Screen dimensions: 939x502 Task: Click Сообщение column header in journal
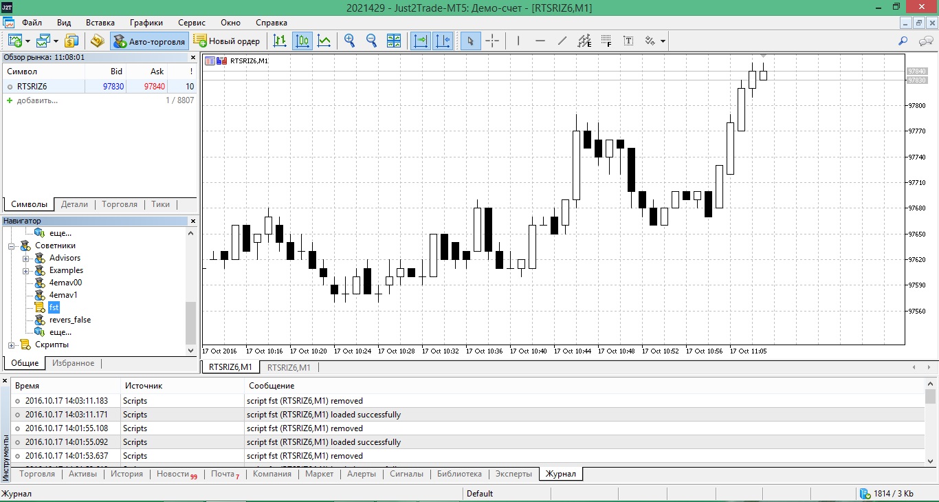pos(272,386)
